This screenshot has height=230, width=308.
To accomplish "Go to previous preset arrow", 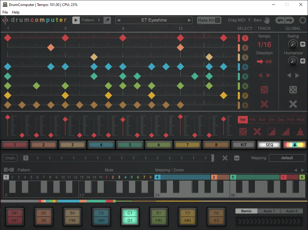I will tap(119, 20).
